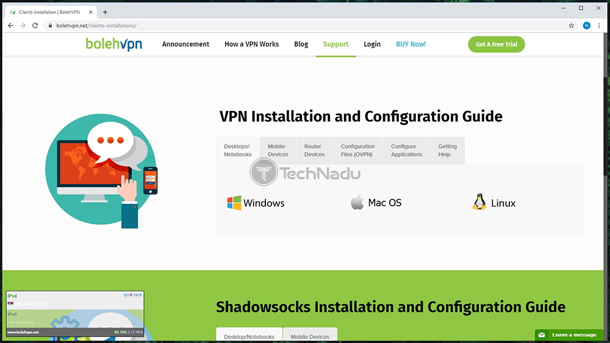
Task: Click the Leave a message chat button
Action: pyautogui.click(x=569, y=335)
